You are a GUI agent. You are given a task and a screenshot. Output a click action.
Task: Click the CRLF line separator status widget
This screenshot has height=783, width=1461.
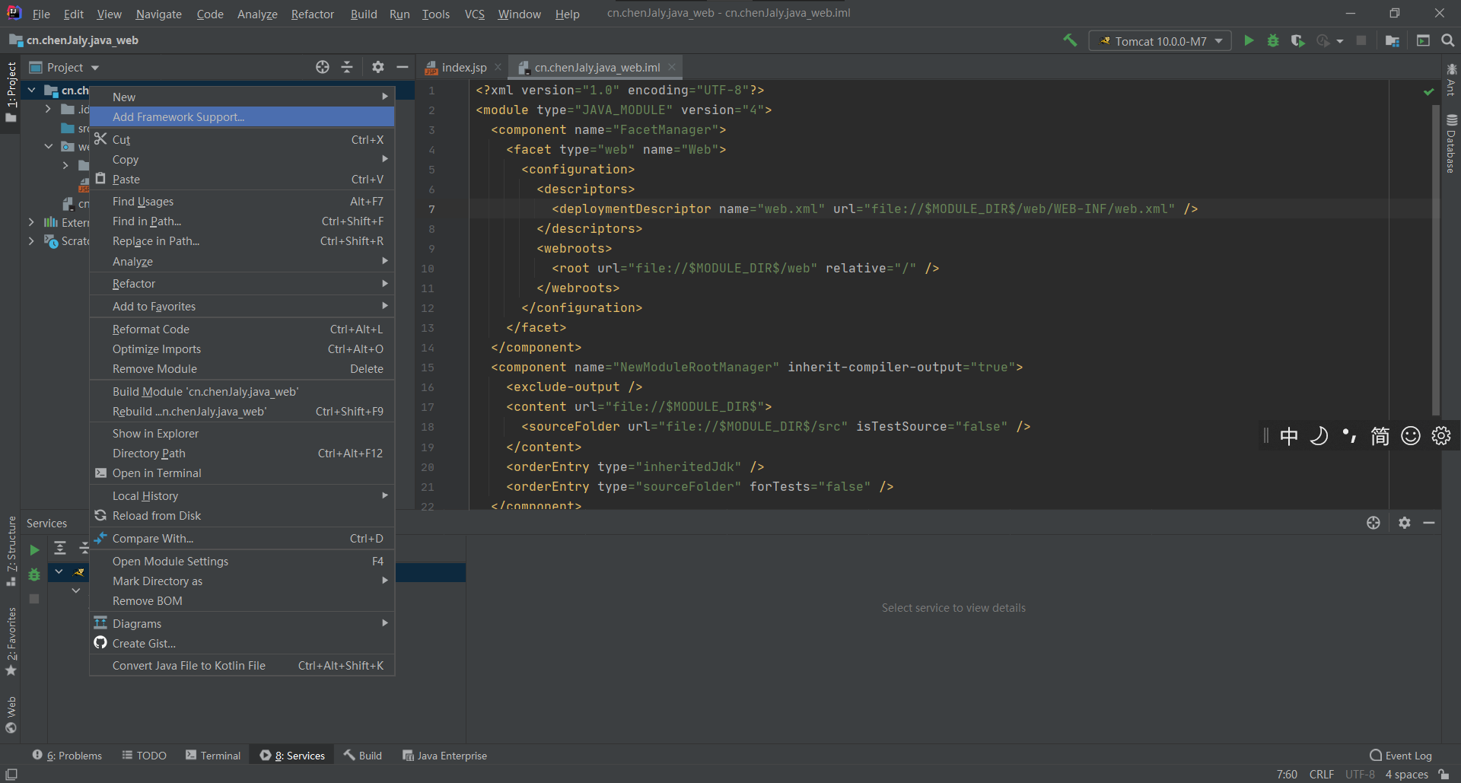(x=1321, y=775)
